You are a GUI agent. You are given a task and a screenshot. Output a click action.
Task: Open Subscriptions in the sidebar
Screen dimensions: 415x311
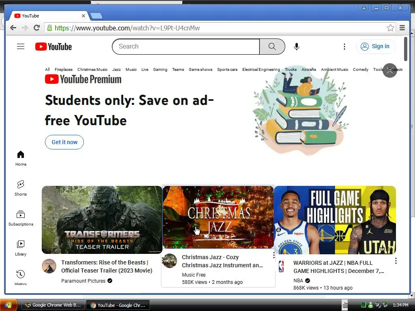[21, 218]
